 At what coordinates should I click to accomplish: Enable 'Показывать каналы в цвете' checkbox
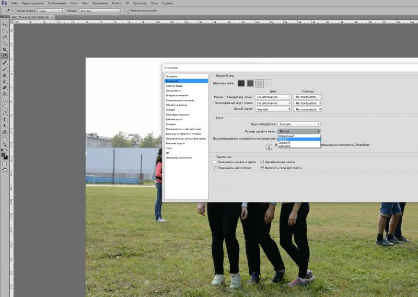coord(214,162)
